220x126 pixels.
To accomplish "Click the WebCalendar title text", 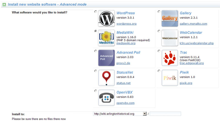I will (191, 33).
